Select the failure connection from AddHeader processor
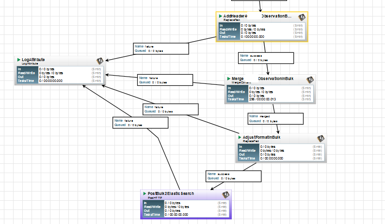Viewport: 385px width, 224px height. [x=161, y=48]
